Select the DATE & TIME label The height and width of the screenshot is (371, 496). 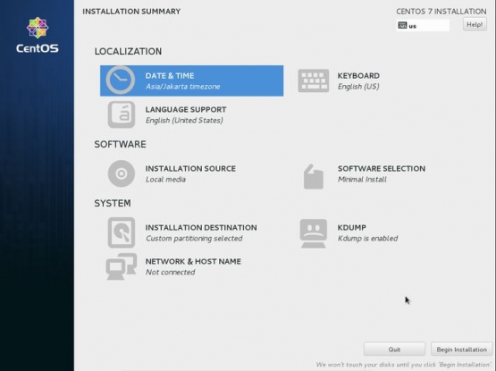(x=170, y=76)
